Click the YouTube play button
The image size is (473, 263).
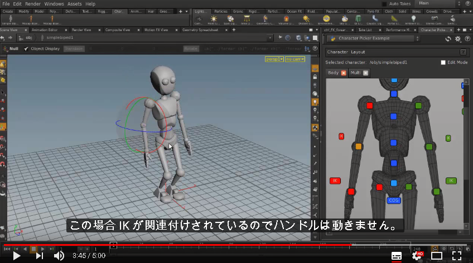[16, 256]
